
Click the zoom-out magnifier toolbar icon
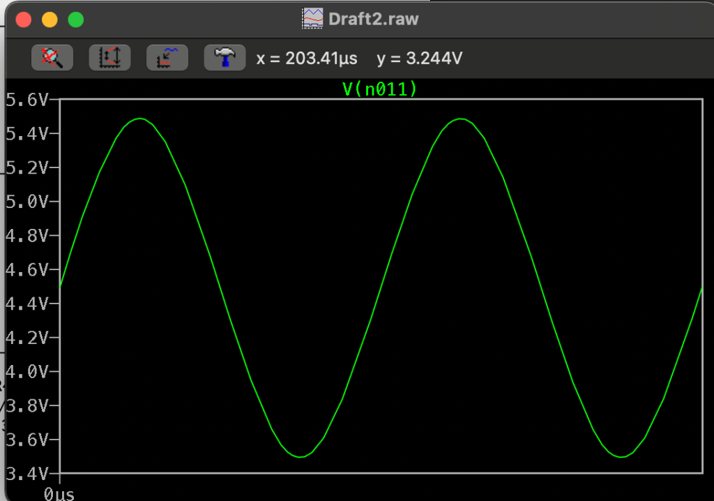click(52, 58)
